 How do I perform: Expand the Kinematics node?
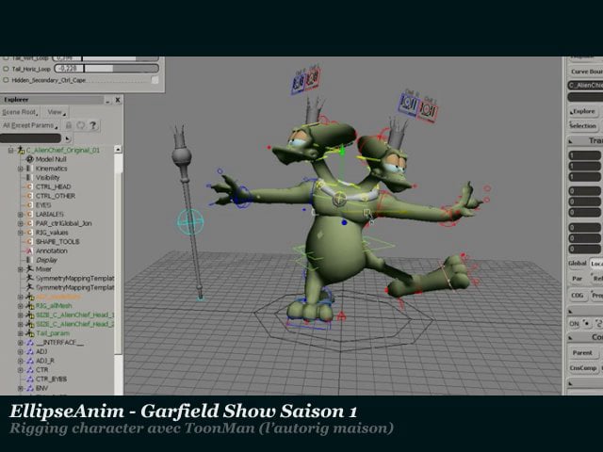click(21, 169)
